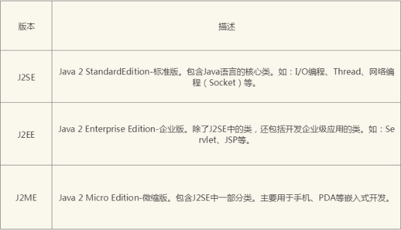Click the word Socket in J2SE description
Viewport: 401px width, 230px height.
pyautogui.click(x=222, y=82)
